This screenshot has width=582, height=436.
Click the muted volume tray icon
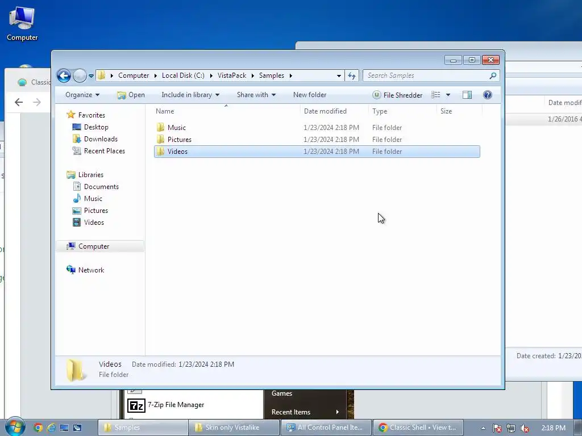click(x=525, y=428)
